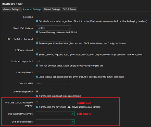Focus the Override MTU field
The width and height of the screenshot is (151, 127).
54,84
